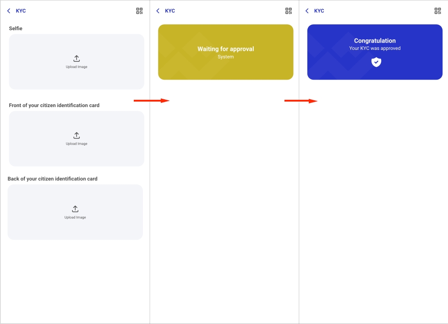The width and height of the screenshot is (448, 324).
Task: Click 'Front of your citizen identification card' label
Action: pyautogui.click(x=54, y=105)
